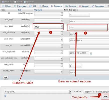
Task: Click the SQL document icon
Action: pyautogui.click(x=30, y=6)
